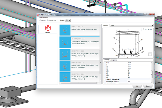Open the System dropdown set to All
Image resolution: width=162 pixels, height=108 pixels.
click(x=68, y=20)
